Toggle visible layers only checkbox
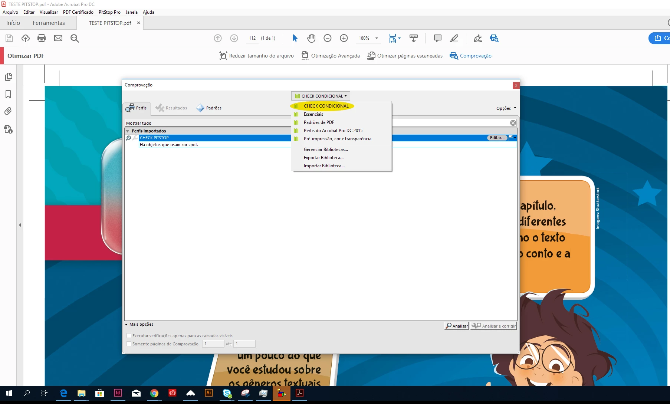Screen dimensions: 670x404 [129, 336]
